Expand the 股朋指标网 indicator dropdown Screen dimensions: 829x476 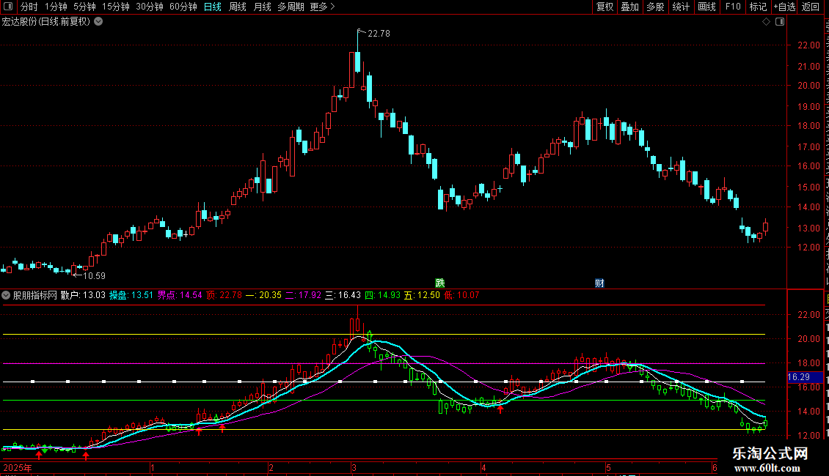(6, 296)
